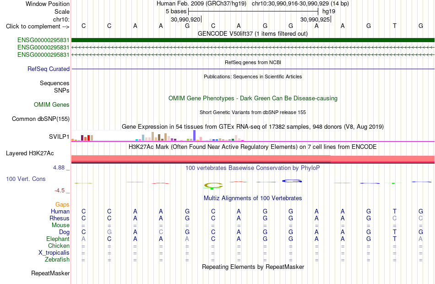Screen dimensions: 435x284
Task: Click the 30,990,925 position marker
Action: pos(315,19)
